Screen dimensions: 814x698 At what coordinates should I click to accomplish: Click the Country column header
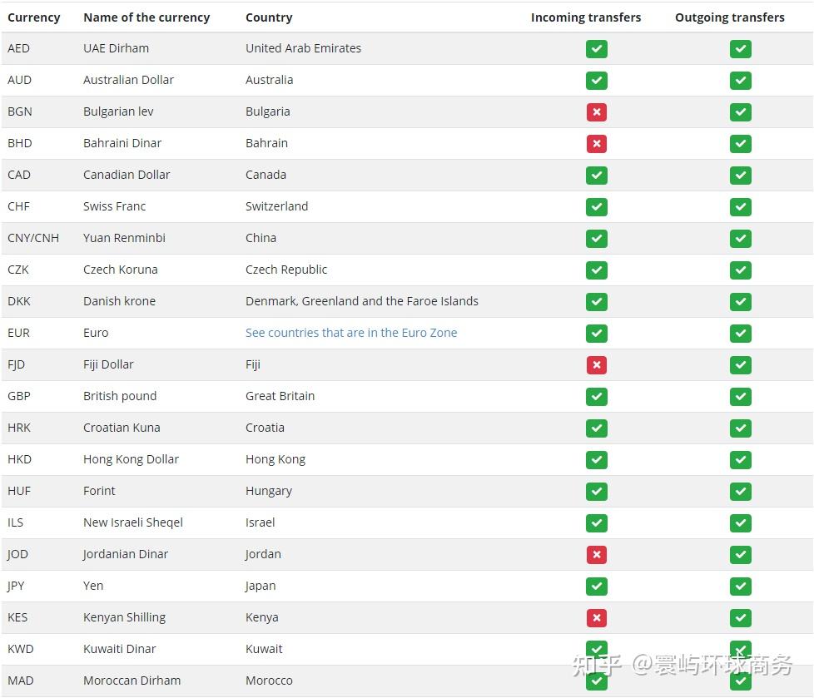tap(269, 17)
